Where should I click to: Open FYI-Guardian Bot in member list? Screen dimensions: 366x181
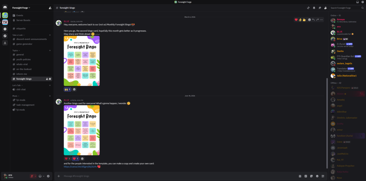347,57
